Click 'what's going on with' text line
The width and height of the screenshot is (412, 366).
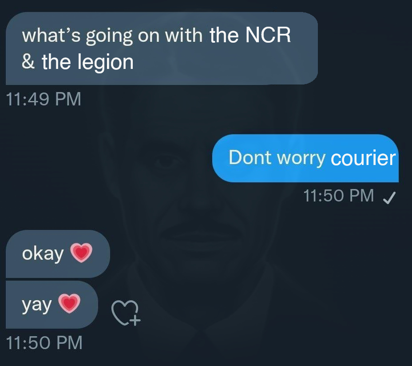click(112, 36)
